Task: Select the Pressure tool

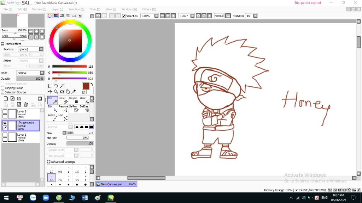Action: point(63,109)
